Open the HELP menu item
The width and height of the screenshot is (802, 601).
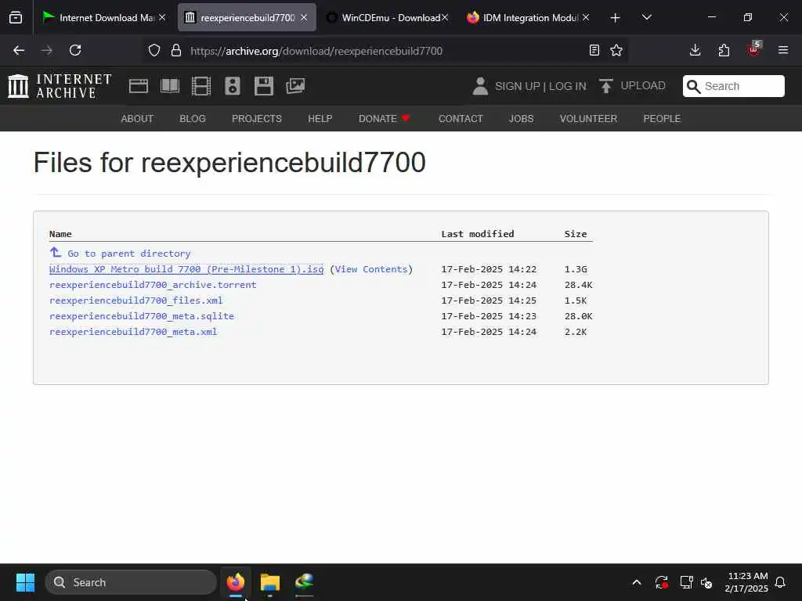tap(320, 119)
